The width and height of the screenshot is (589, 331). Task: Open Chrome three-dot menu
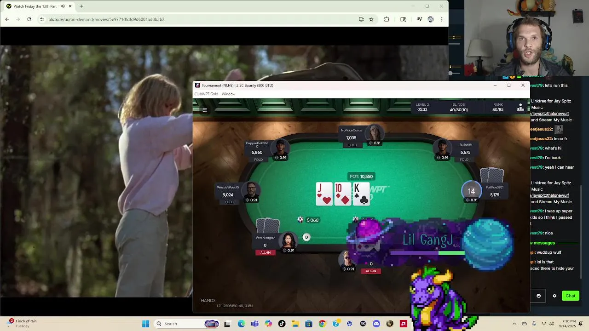pyautogui.click(x=442, y=19)
